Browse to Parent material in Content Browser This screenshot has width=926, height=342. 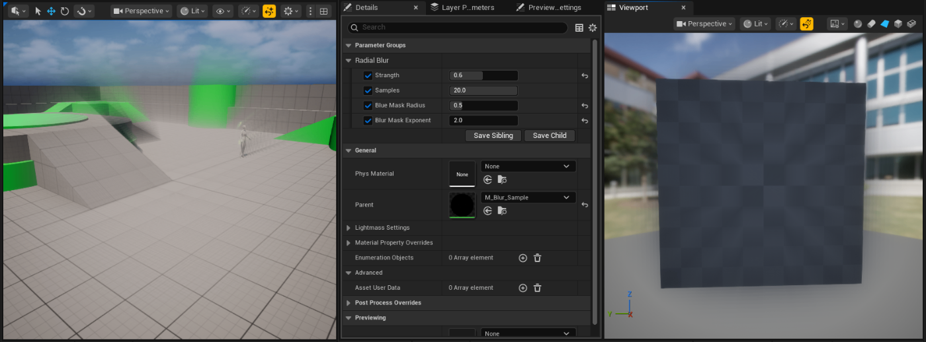[502, 211]
